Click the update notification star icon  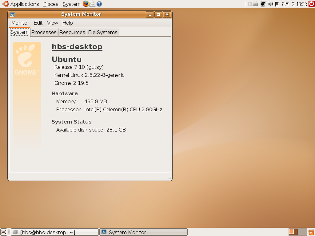tap(249, 4)
